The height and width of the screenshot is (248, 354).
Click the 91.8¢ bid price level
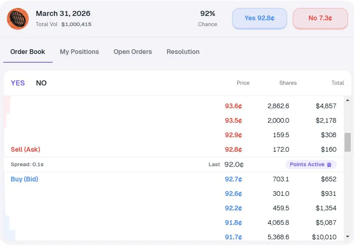[x=233, y=223]
